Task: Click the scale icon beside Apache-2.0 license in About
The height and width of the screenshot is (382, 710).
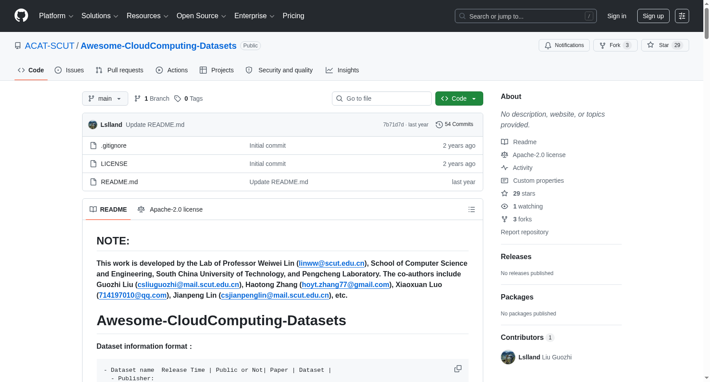Action: tap(505, 155)
